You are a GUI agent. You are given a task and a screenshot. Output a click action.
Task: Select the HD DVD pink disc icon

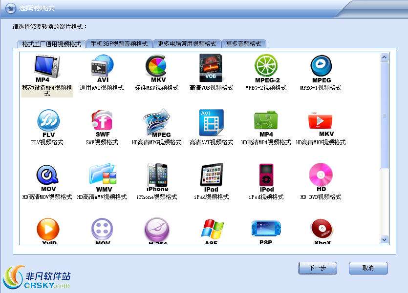(321, 177)
